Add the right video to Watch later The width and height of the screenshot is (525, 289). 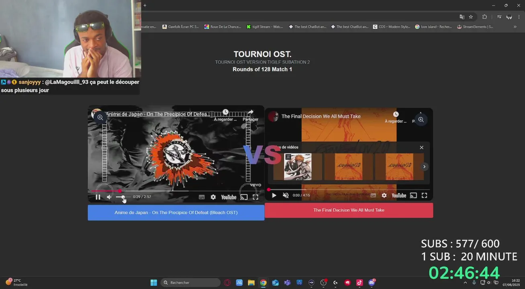[396, 117]
